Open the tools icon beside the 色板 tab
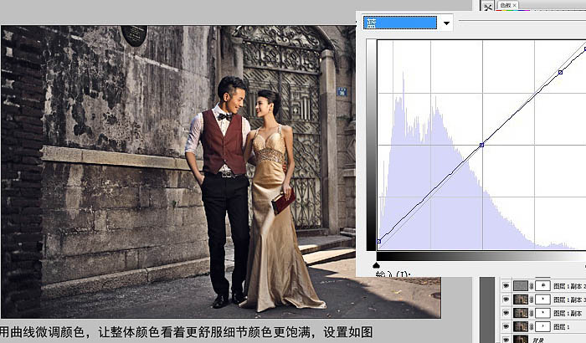Image resolution: width=586 pixels, height=343 pixels. point(488,6)
